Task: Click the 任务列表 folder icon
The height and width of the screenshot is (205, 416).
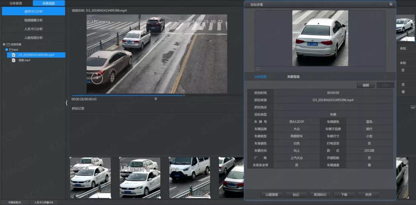Action: click(8, 45)
